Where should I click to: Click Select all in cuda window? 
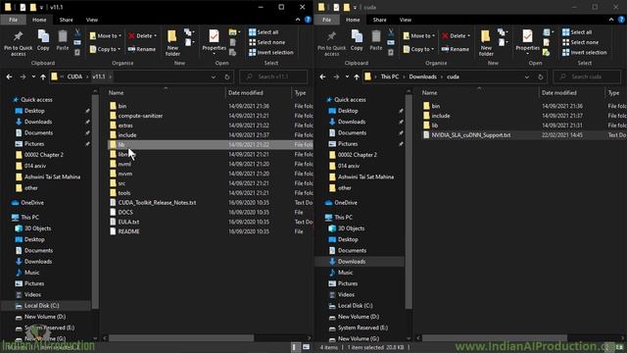(577, 32)
